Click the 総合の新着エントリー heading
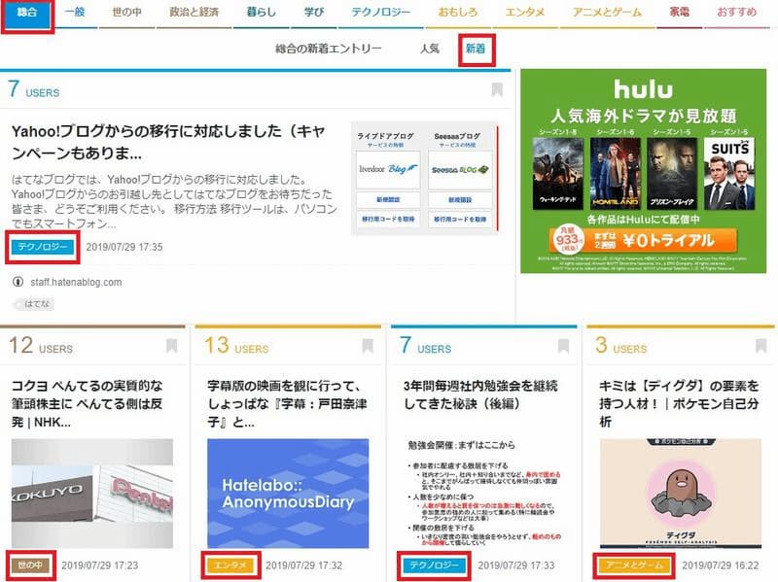 coord(329,49)
